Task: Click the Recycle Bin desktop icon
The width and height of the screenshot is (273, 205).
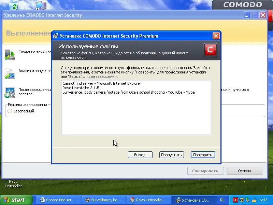Action: pyautogui.click(x=13, y=5)
